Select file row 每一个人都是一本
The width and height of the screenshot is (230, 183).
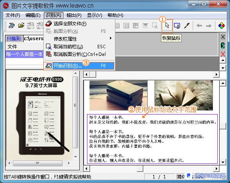click(25, 54)
